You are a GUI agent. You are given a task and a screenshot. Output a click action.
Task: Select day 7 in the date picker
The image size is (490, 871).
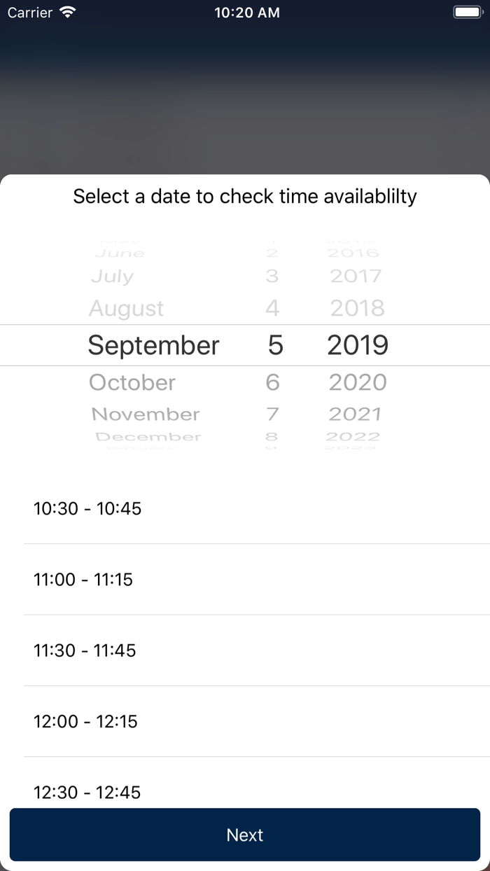coord(272,414)
